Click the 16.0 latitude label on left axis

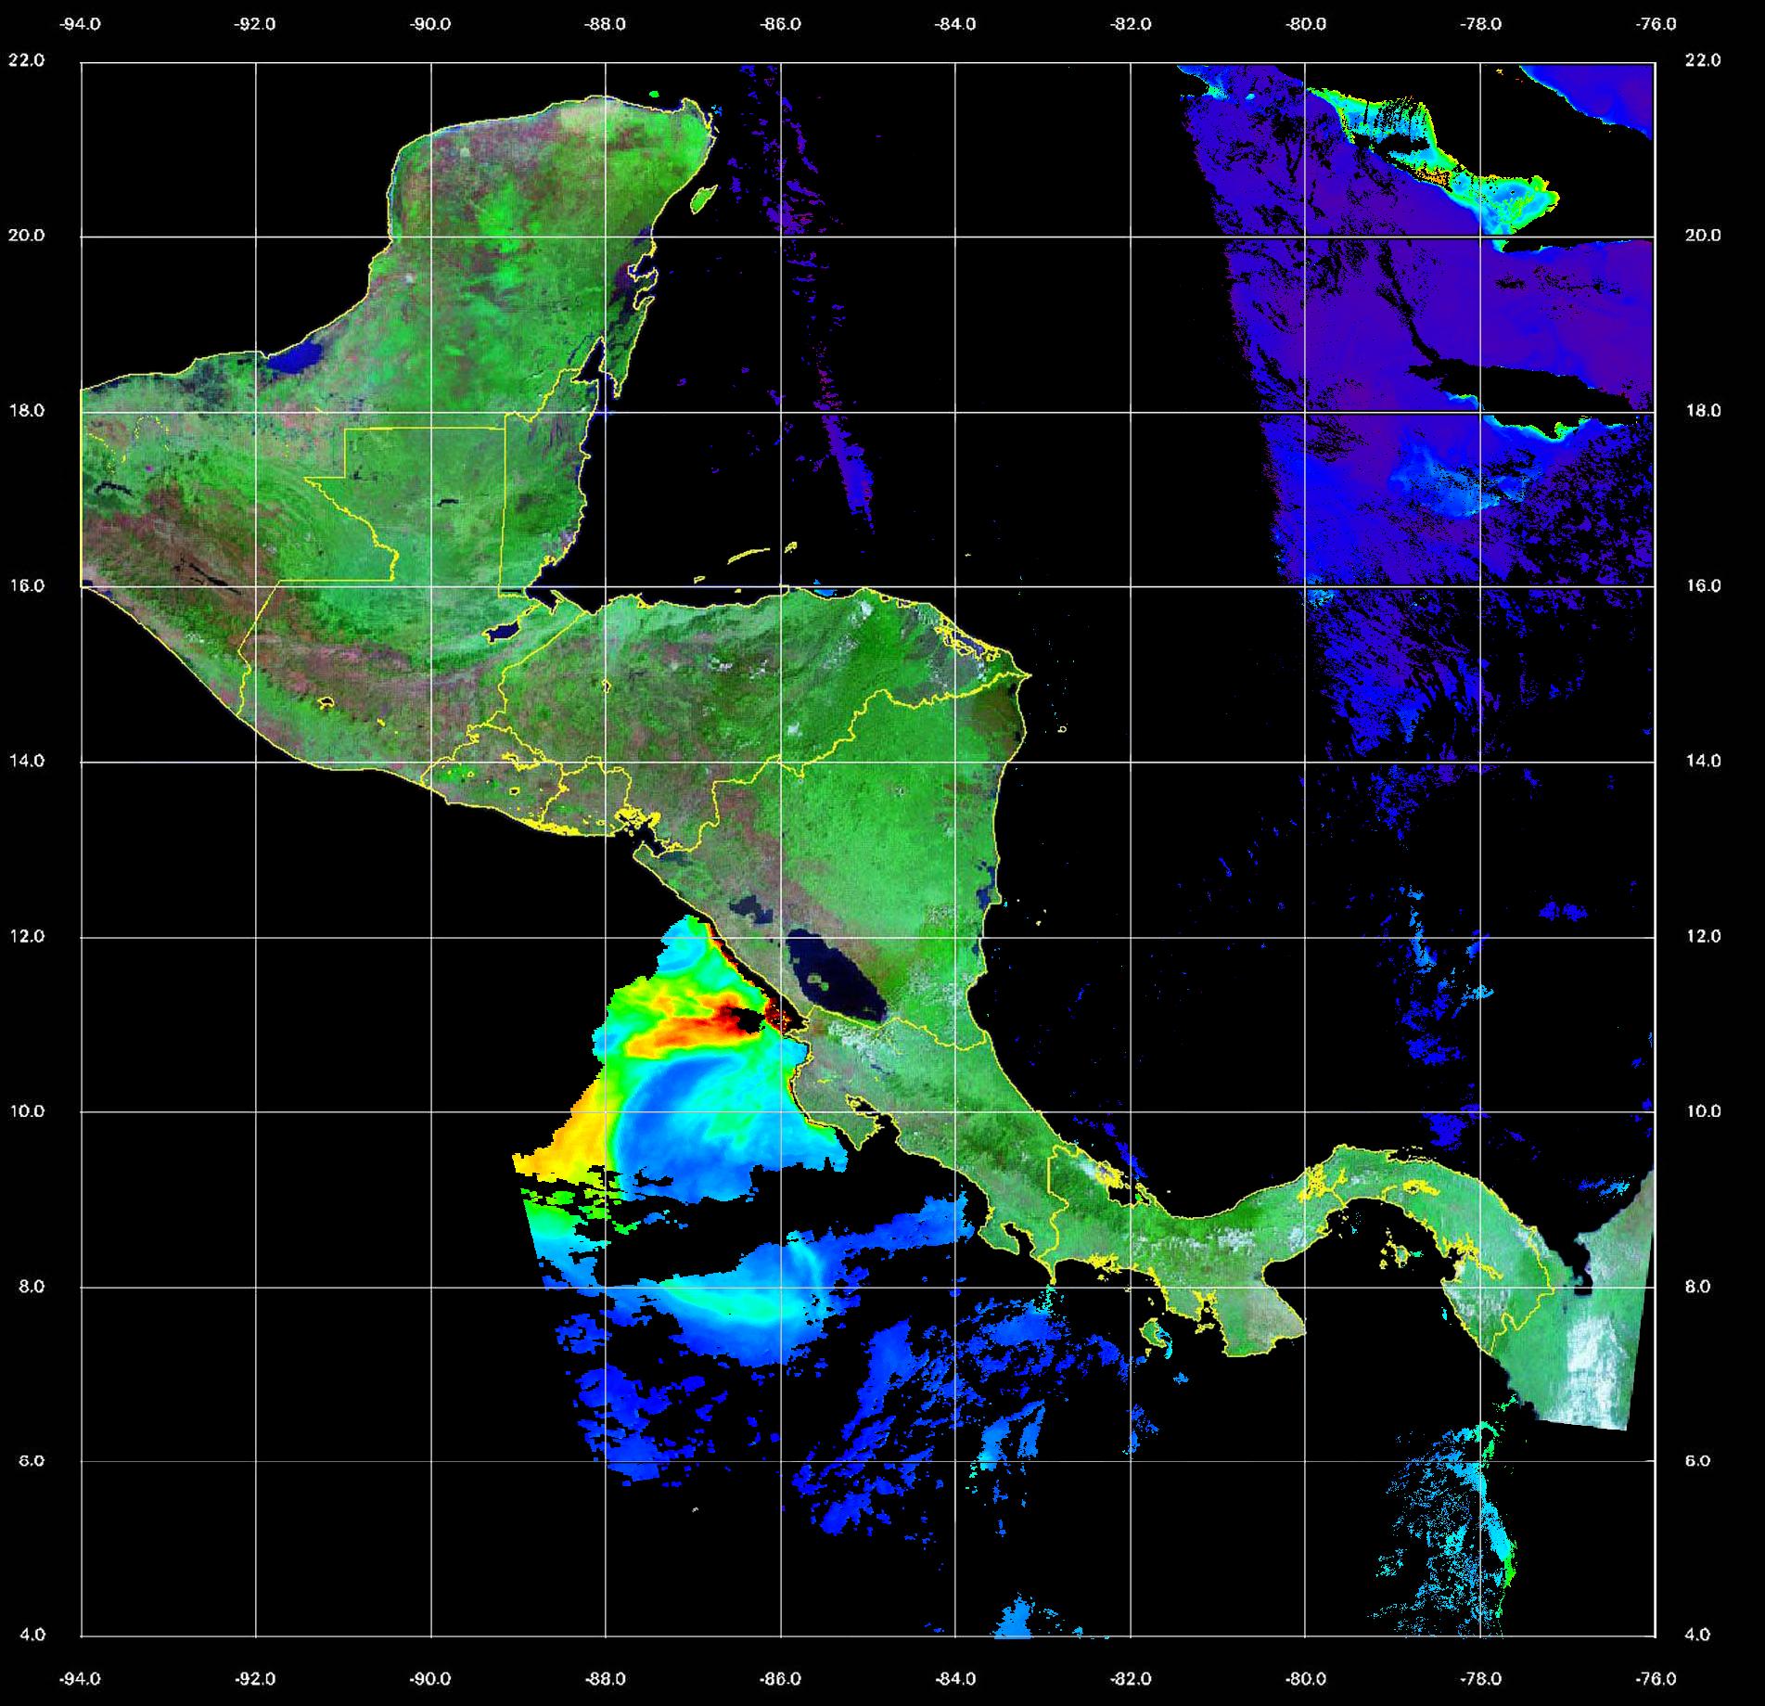(26, 585)
